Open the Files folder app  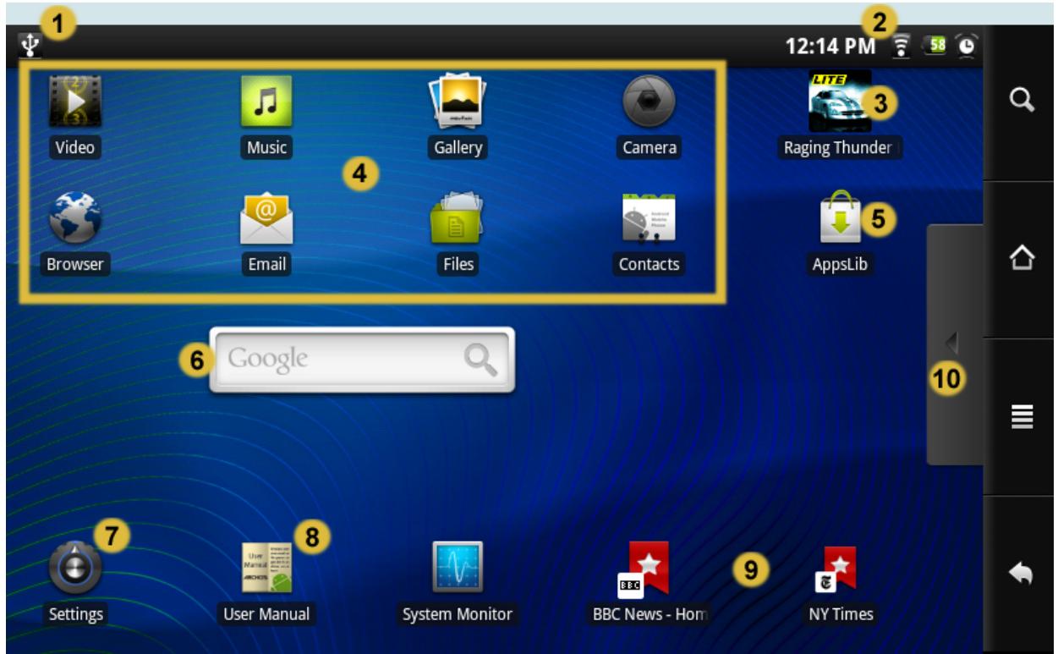pyautogui.click(x=458, y=217)
